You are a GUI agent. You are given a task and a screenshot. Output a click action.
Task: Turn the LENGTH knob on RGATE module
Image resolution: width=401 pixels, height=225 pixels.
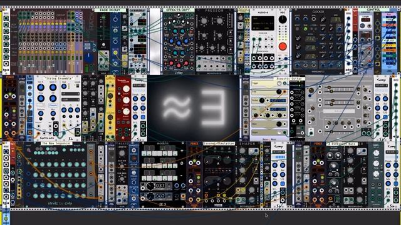click(x=122, y=152)
